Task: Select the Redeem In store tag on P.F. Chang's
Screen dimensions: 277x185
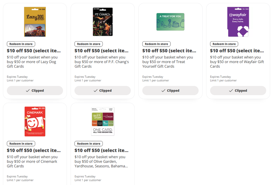Action: [x=89, y=44]
